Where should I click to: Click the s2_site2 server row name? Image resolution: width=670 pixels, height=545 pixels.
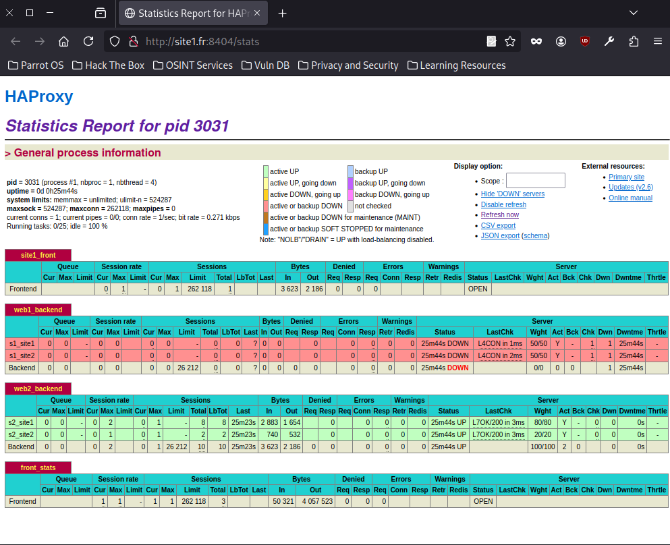coord(20,434)
